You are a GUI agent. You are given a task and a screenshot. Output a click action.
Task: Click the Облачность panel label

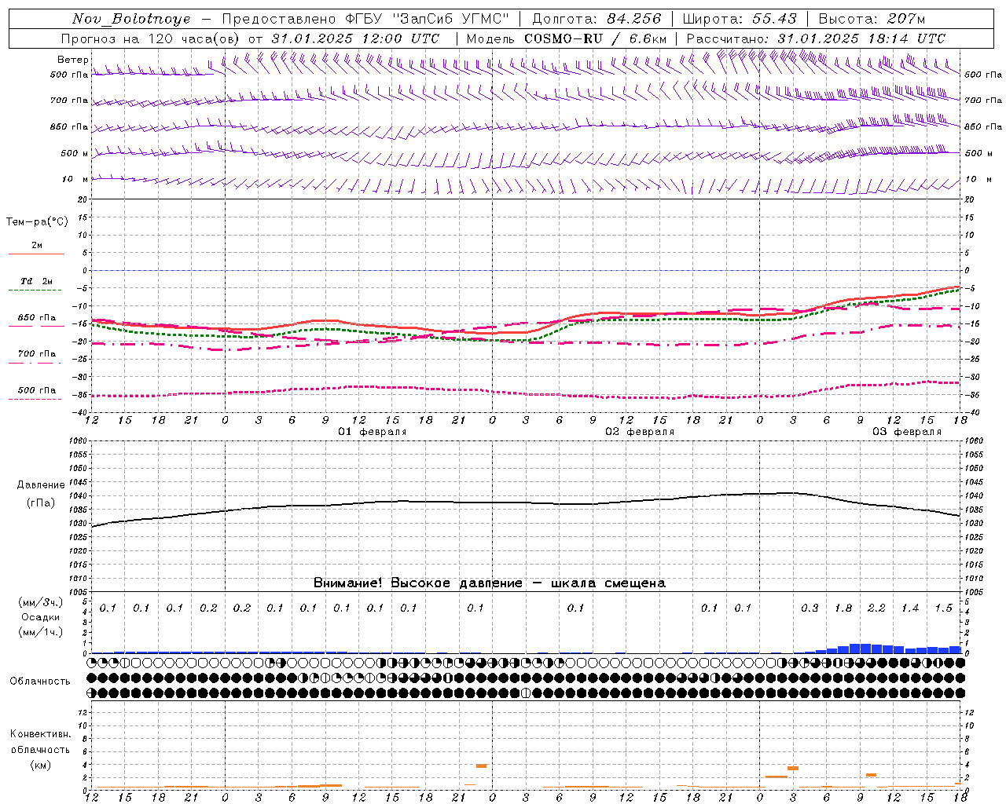click(40, 682)
